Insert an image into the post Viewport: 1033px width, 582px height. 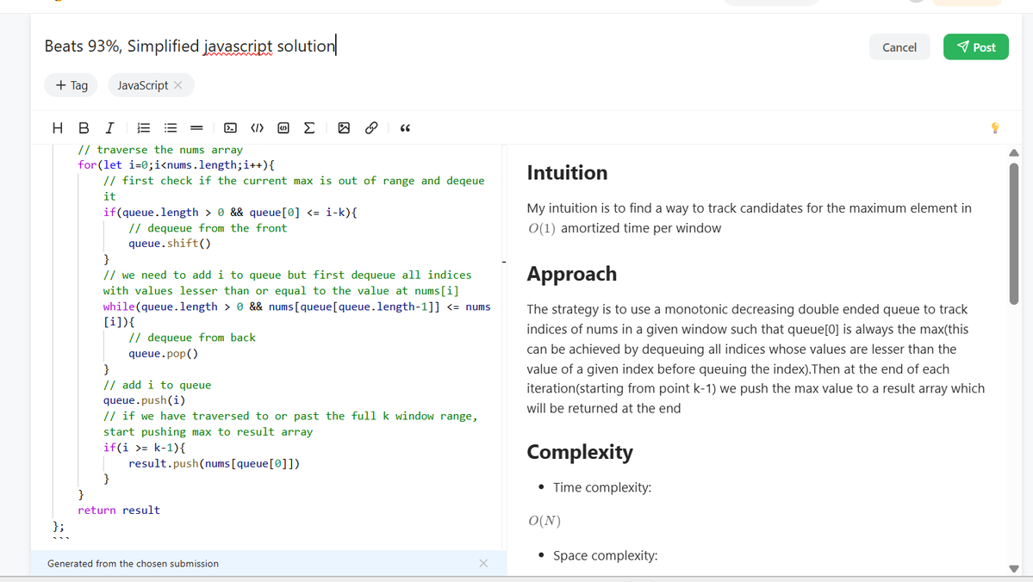(x=344, y=127)
